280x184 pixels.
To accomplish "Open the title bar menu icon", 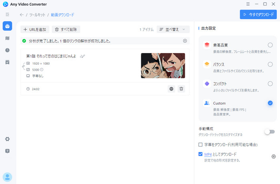I will [x=248, y=4].
